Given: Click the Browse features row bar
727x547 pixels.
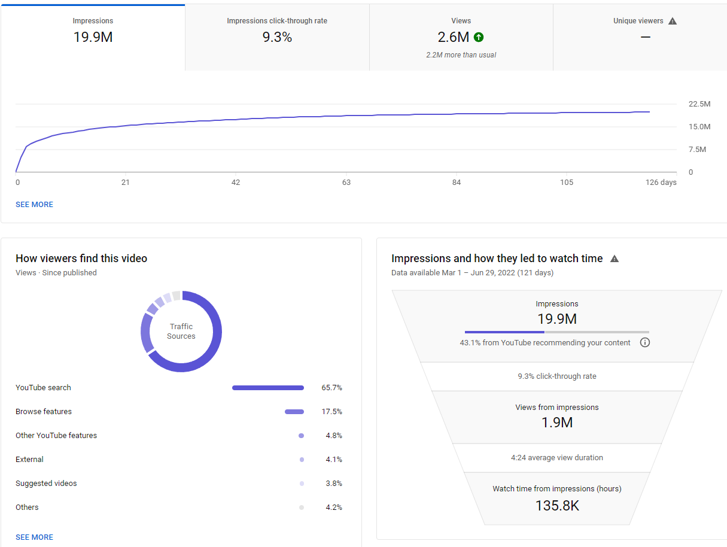Looking at the screenshot, I should tap(294, 412).
